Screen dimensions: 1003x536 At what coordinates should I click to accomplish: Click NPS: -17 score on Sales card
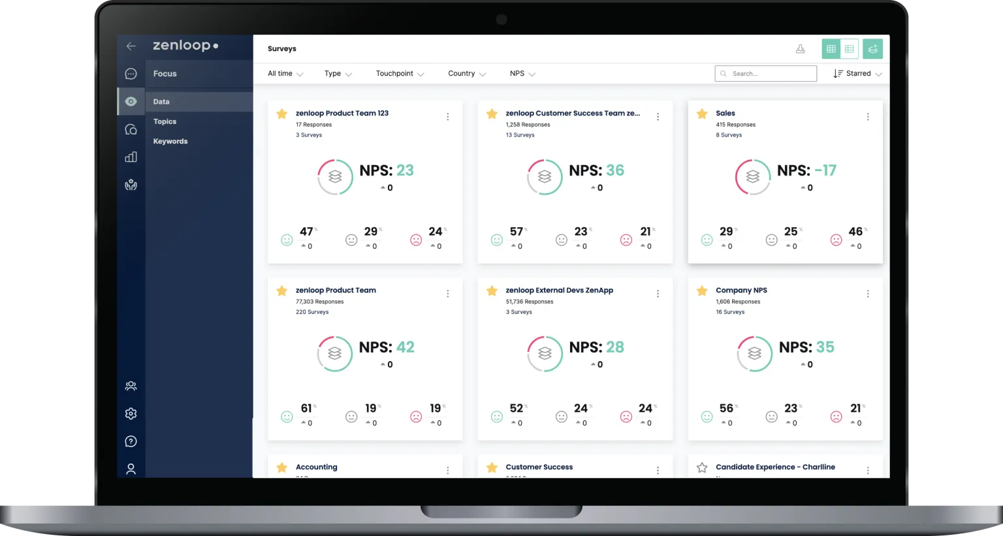point(806,170)
